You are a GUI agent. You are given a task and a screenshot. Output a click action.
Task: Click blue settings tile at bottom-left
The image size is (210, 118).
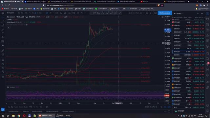(x=3, y=109)
